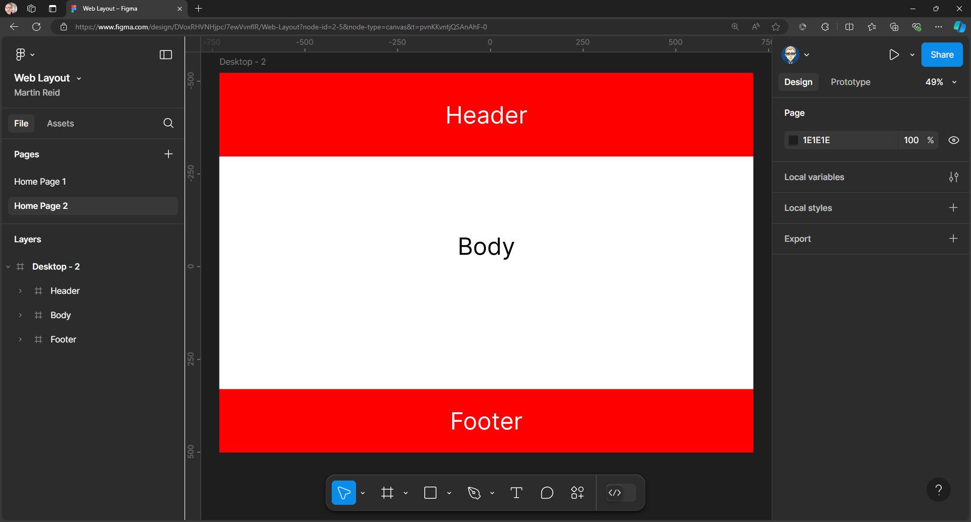
Task: Add an export setting with plus
Action: coord(953,239)
